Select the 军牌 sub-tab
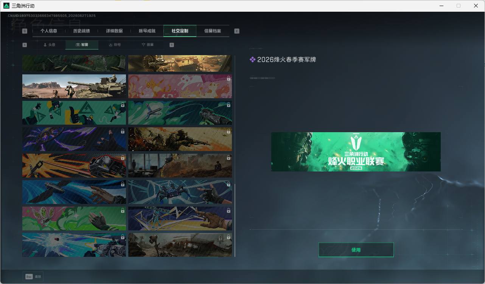485x284 pixels. point(82,45)
